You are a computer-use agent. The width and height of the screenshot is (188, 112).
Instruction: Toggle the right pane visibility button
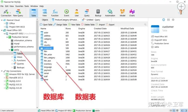point(186,110)
